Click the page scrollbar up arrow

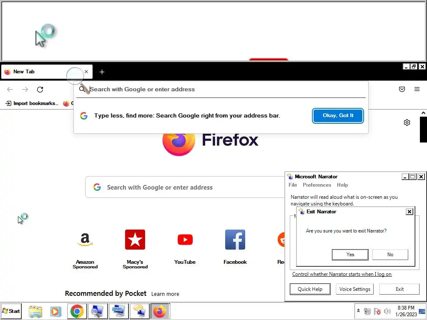point(423,113)
